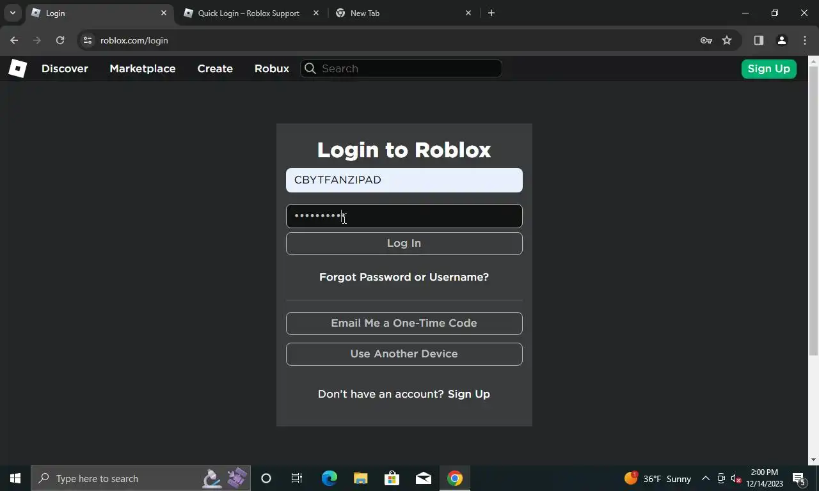This screenshot has height=491, width=819.
Task: Show hidden system tray icons chevron
Action: (x=706, y=478)
